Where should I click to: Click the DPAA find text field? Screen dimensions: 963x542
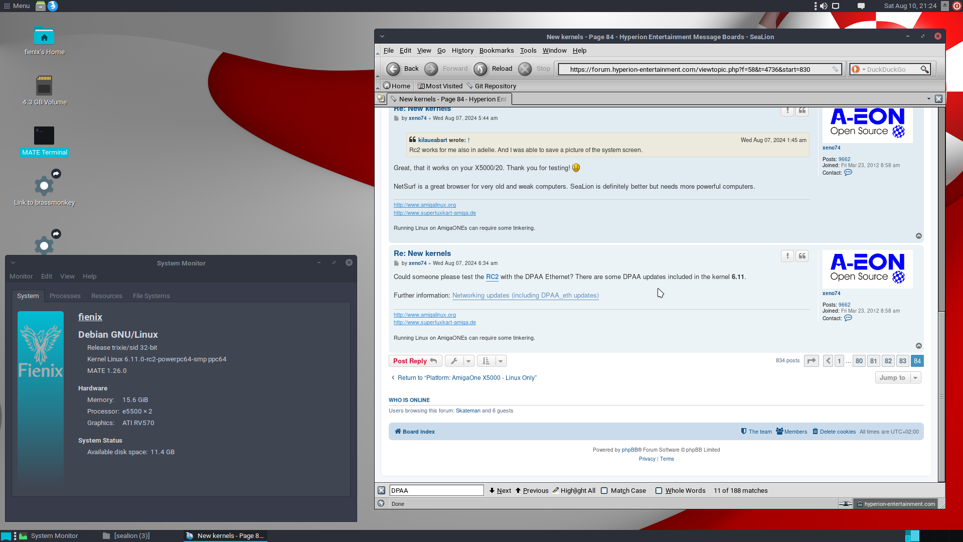pyautogui.click(x=436, y=490)
